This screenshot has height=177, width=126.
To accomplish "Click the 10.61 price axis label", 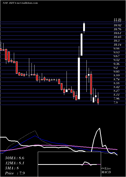I will [117, 33].
